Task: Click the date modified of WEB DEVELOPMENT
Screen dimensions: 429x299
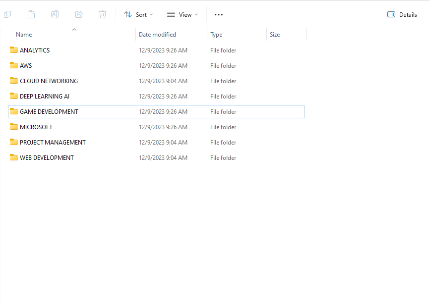Action: [163, 158]
